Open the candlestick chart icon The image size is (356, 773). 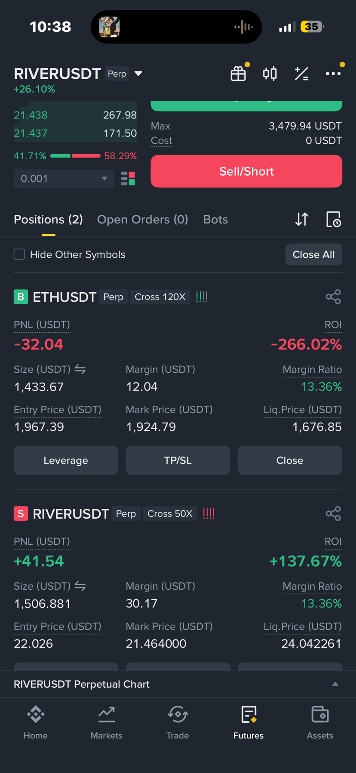pos(270,74)
